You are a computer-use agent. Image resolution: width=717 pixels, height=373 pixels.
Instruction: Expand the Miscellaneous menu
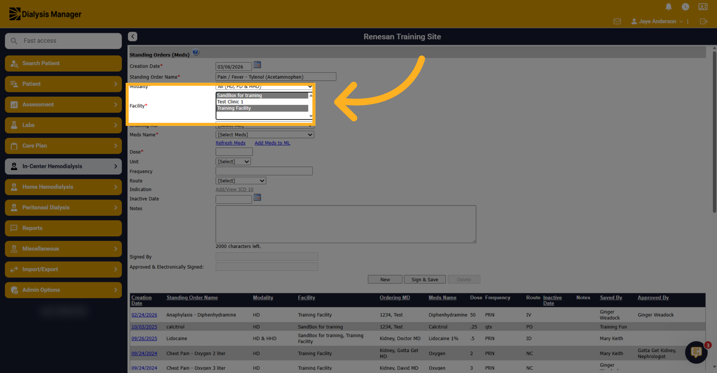click(x=63, y=249)
